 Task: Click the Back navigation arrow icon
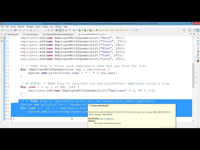pos(124,30)
